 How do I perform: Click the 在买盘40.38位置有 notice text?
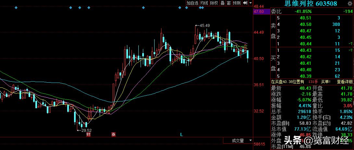coord(288,82)
